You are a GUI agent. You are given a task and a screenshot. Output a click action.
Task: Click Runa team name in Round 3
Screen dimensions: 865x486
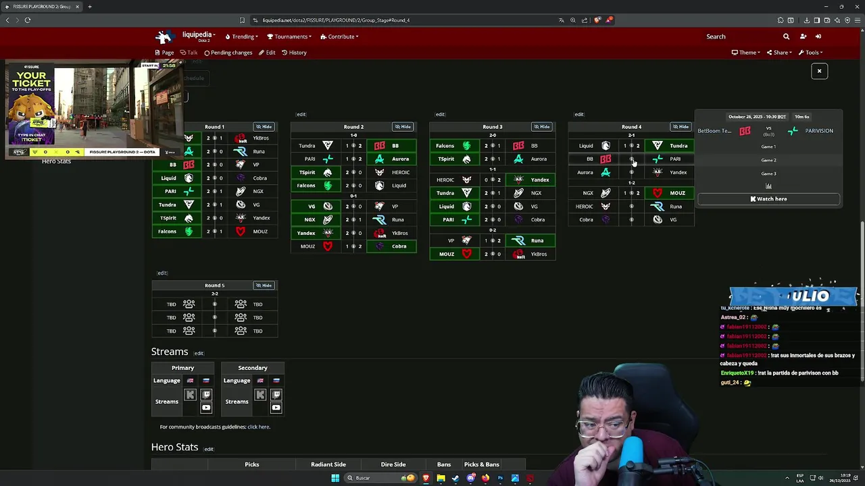click(537, 241)
